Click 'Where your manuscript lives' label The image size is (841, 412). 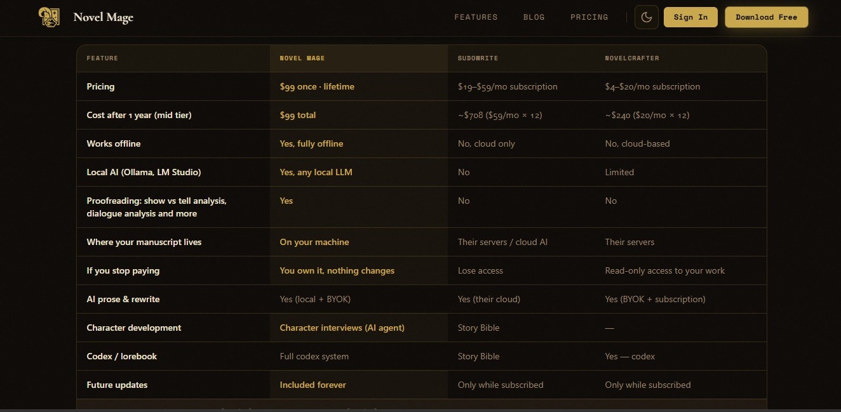click(144, 242)
